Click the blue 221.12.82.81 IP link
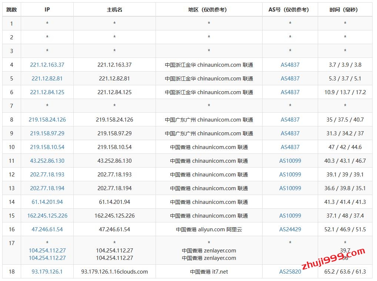Screen dimensions: 377x281 (x=47, y=79)
